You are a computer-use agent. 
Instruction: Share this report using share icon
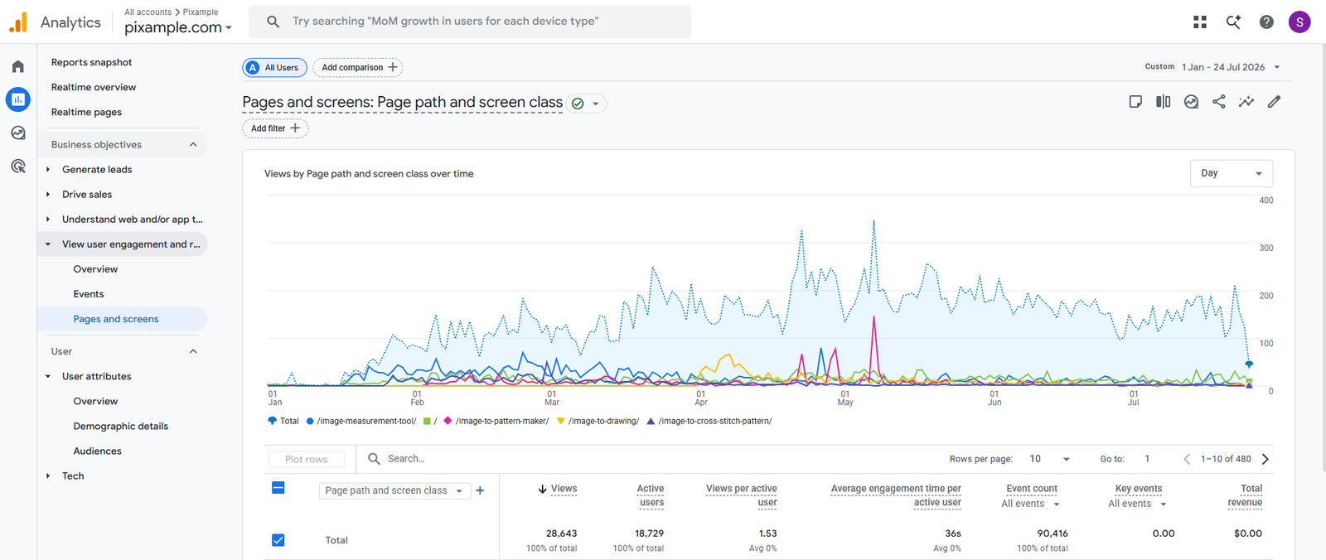(1219, 102)
